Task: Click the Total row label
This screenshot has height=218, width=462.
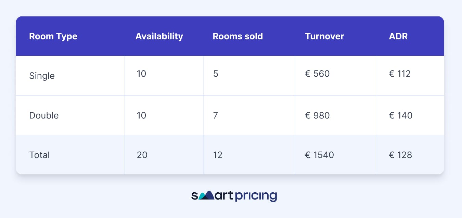Action: [x=39, y=155]
